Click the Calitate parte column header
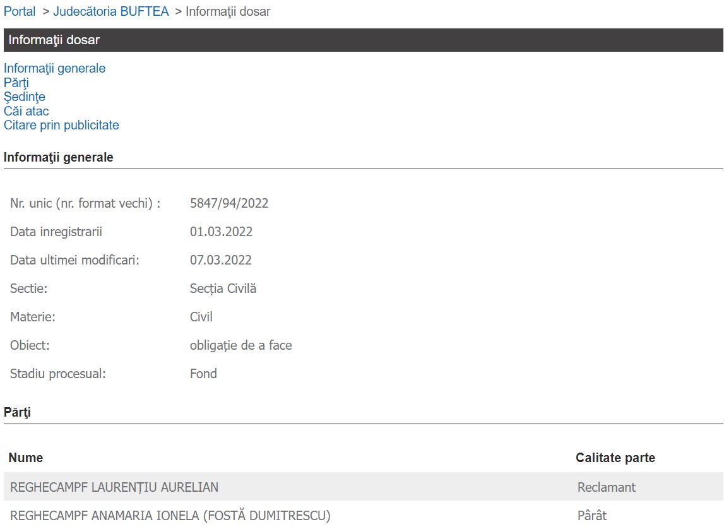This screenshot has width=724, height=529. click(x=615, y=458)
